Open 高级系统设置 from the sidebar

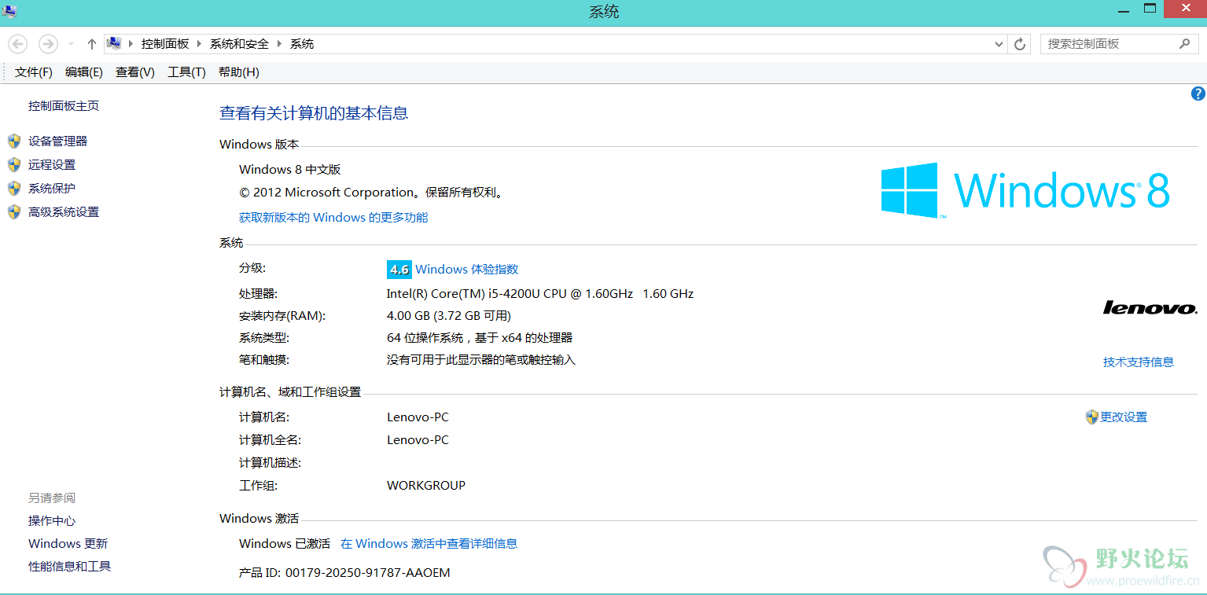pos(64,212)
